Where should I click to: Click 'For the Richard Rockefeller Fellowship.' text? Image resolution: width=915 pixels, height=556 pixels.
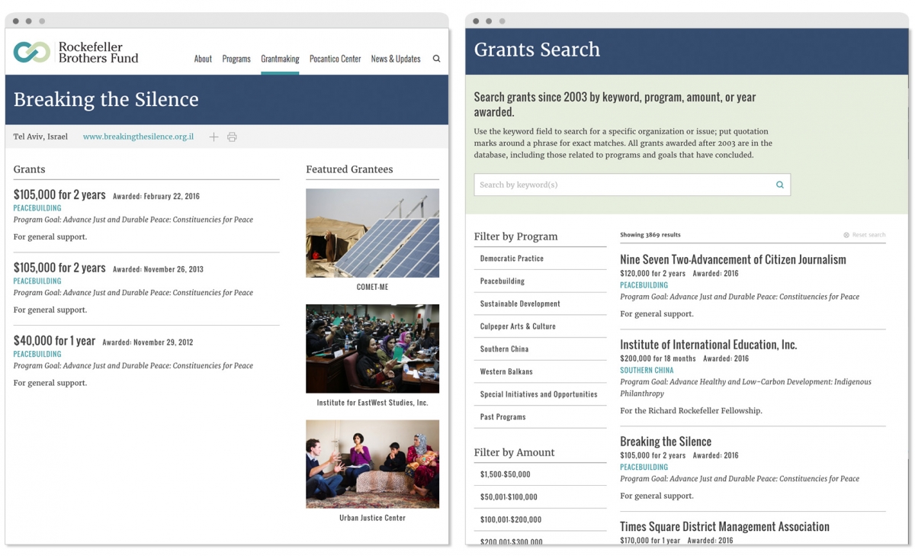(x=691, y=411)
